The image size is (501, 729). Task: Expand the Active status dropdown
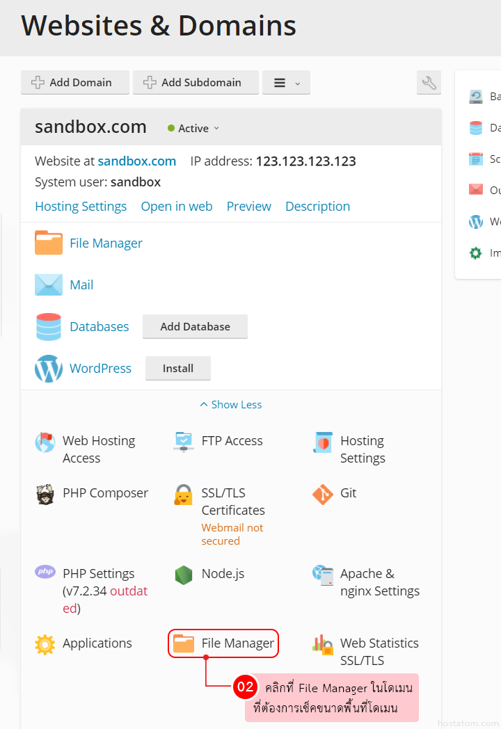click(194, 128)
